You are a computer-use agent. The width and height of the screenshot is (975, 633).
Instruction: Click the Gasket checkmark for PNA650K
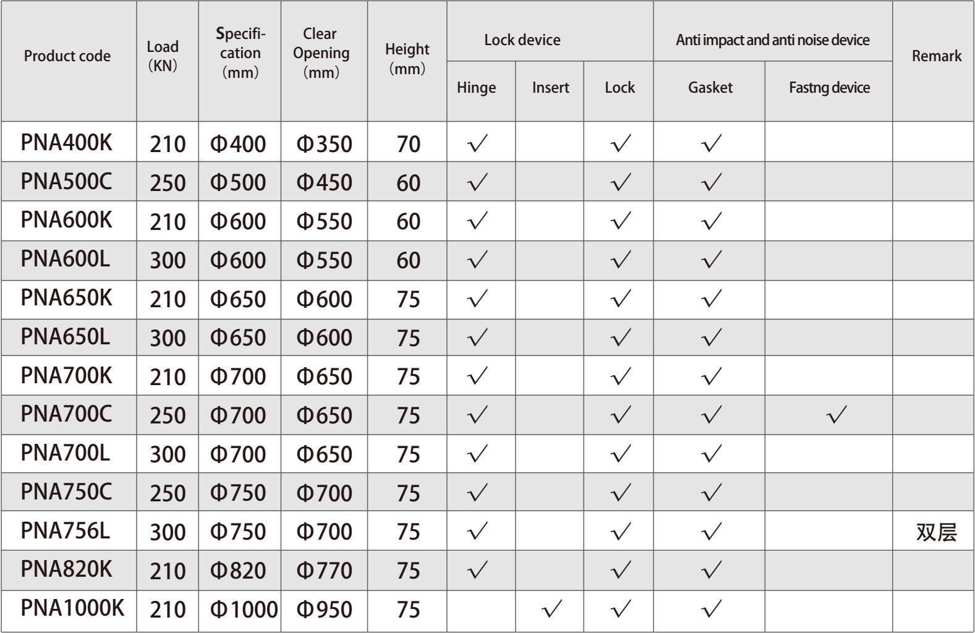click(x=712, y=299)
